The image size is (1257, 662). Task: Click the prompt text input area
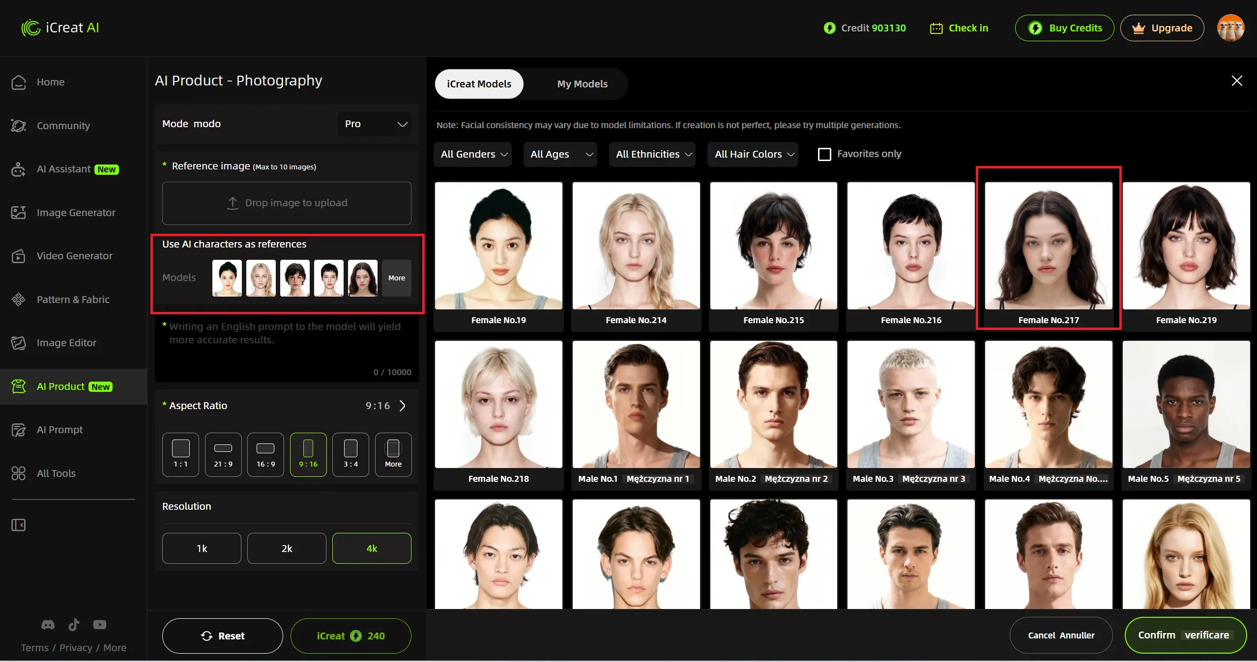pyautogui.click(x=287, y=349)
